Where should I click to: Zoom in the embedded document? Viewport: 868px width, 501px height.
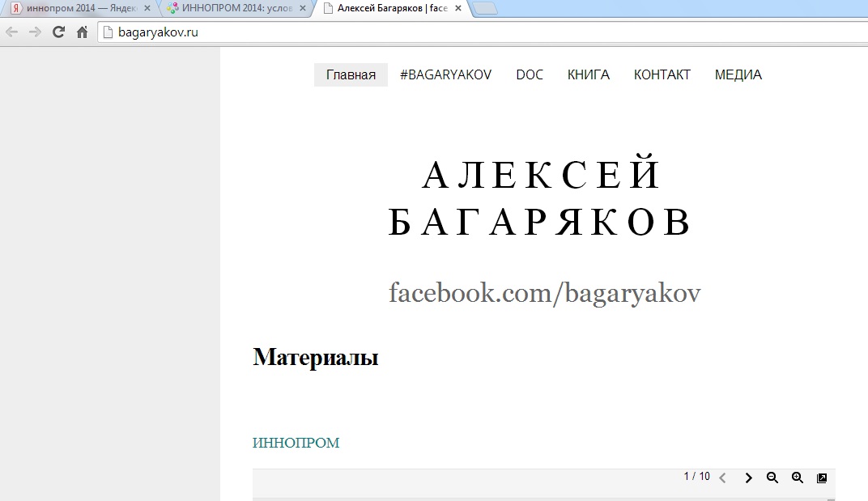798,478
